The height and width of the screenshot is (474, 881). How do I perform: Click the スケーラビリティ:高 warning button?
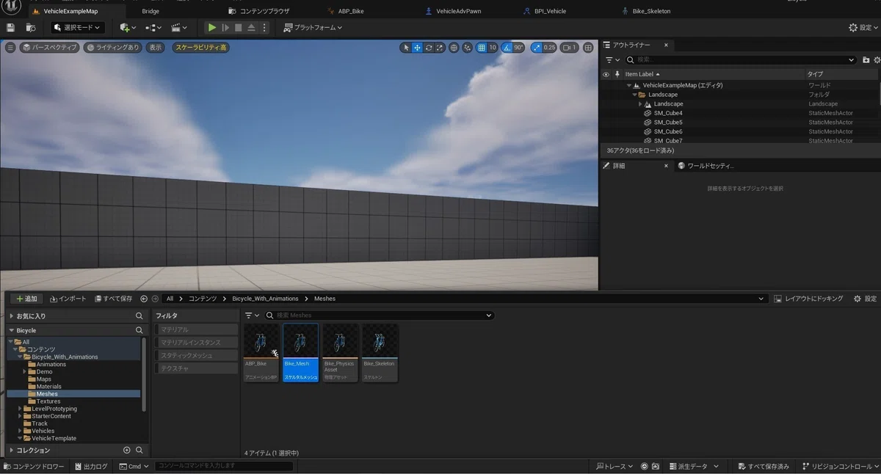tap(200, 48)
